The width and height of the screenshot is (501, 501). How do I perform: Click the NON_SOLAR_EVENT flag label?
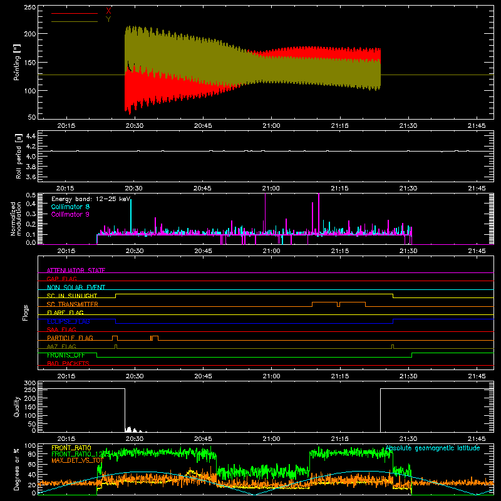pyautogui.click(x=76, y=287)
